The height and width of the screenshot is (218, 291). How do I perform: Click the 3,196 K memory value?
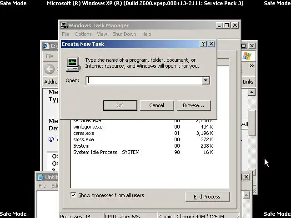pyautogui.click(x=205, y=133)
